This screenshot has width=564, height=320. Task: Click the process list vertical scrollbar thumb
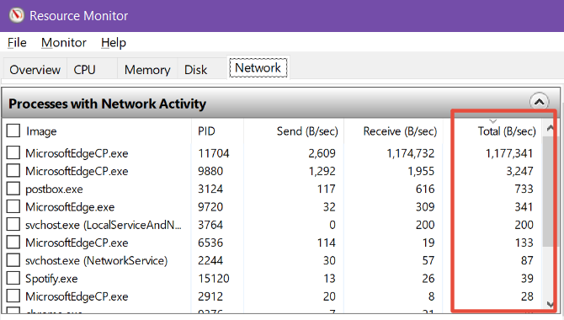point(548,191)
